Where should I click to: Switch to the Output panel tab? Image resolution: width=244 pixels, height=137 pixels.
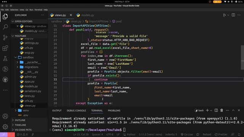tap(57, 110)
